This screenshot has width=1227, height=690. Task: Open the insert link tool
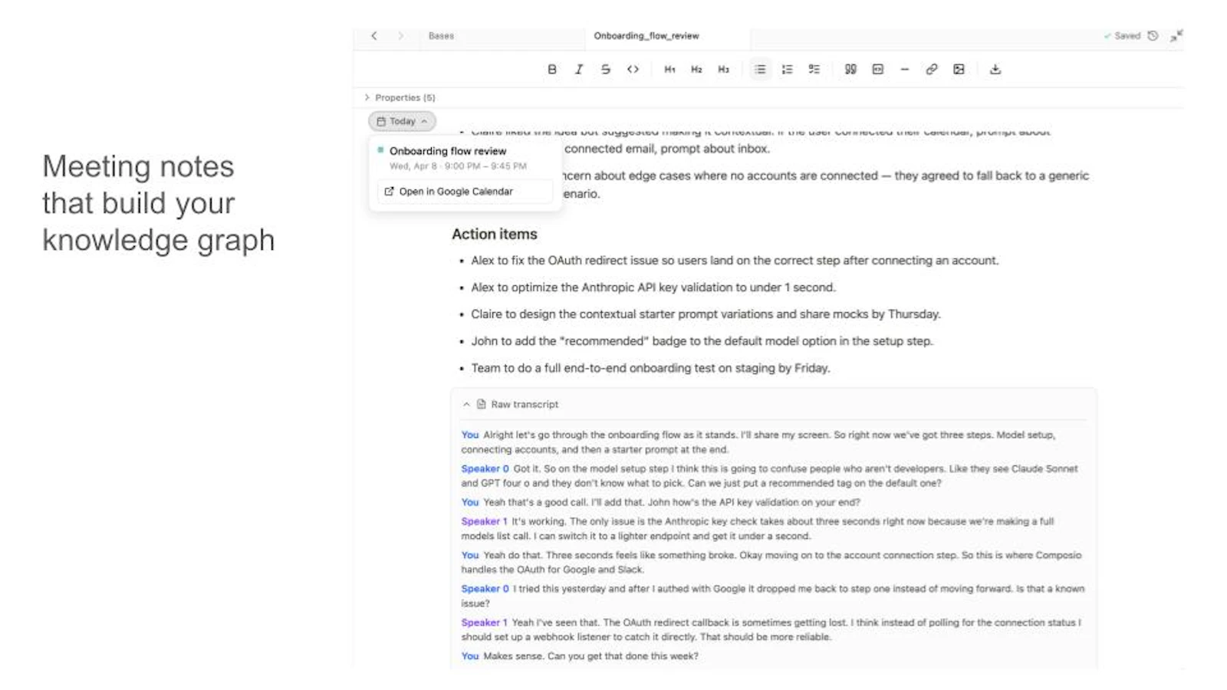[x=932, y=69]
